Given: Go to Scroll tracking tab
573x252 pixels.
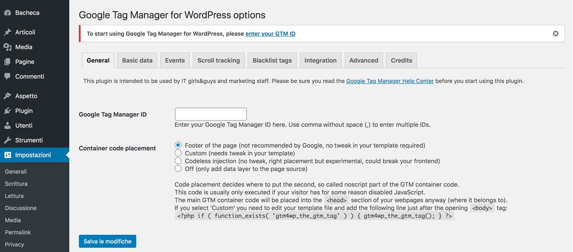Looking at the screenshot, I should 219,61.
